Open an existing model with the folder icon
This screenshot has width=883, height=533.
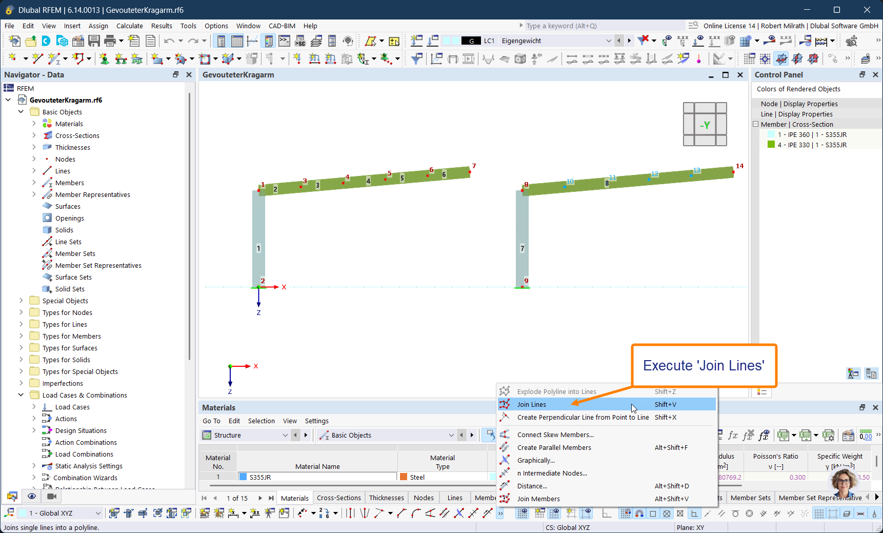tap(31, 41)
